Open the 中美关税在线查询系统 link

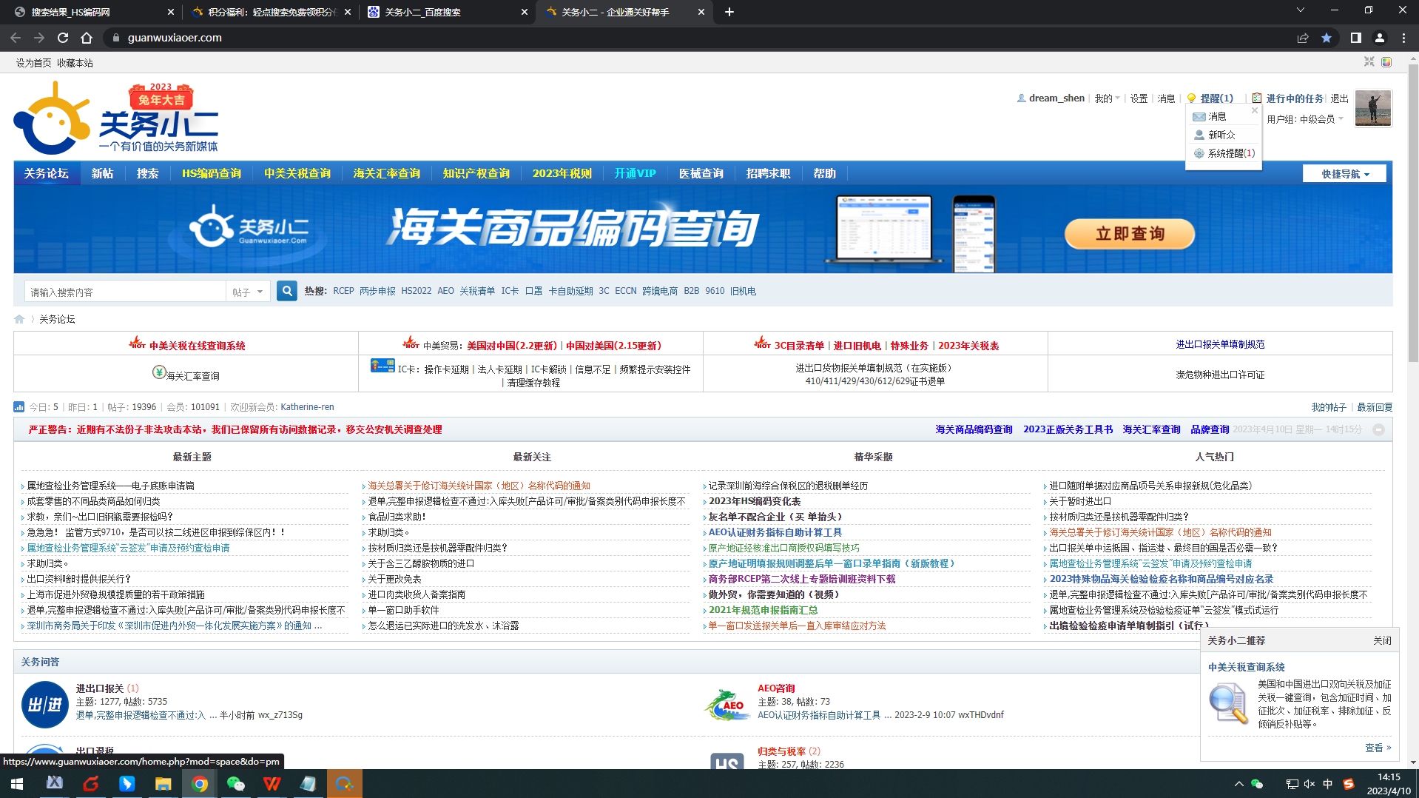(198, 346)
